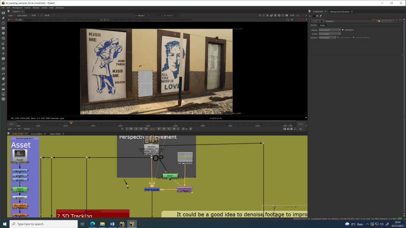Open the sRGB viewer process dropdown
This screenshot has height=228, width=406.
(x=50, y=15)
